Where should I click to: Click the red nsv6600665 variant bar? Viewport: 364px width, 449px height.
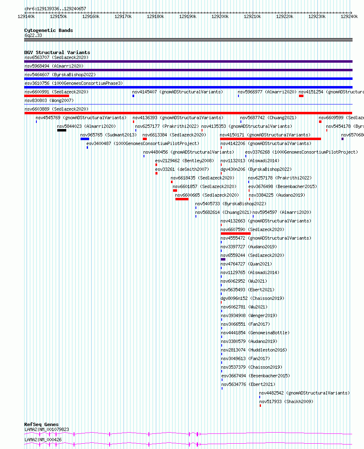[x=182, y=199]
